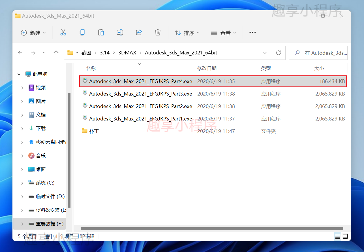Image resolution: width=364 pixels, height=252 pixels.
Task: Click the Paste clipboard icon
Action: [x=101, y=33]
